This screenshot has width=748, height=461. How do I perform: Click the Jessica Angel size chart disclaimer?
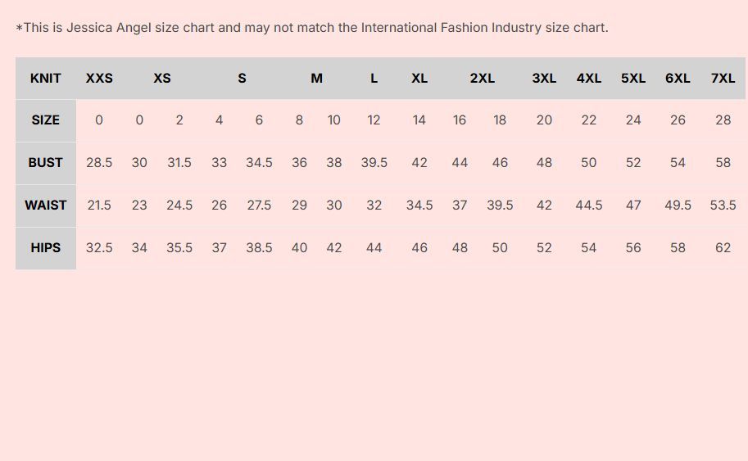[312, 28]
